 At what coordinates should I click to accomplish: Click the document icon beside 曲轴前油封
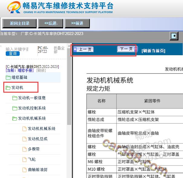point(25,170)
